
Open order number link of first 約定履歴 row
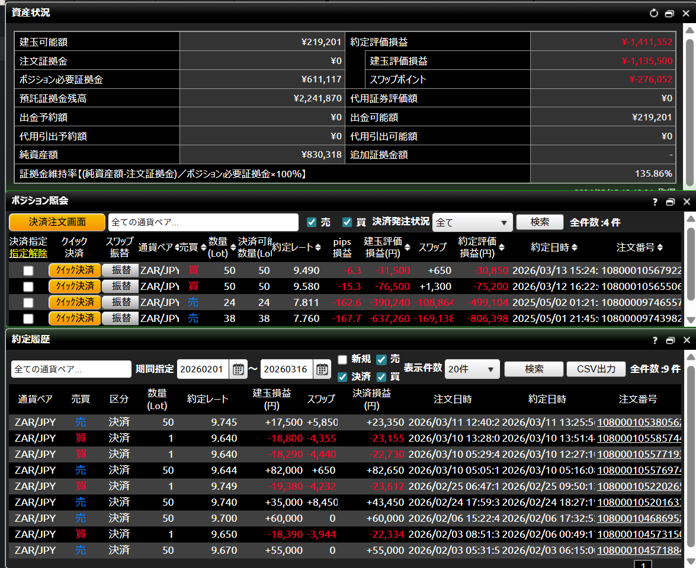(639, 423)
